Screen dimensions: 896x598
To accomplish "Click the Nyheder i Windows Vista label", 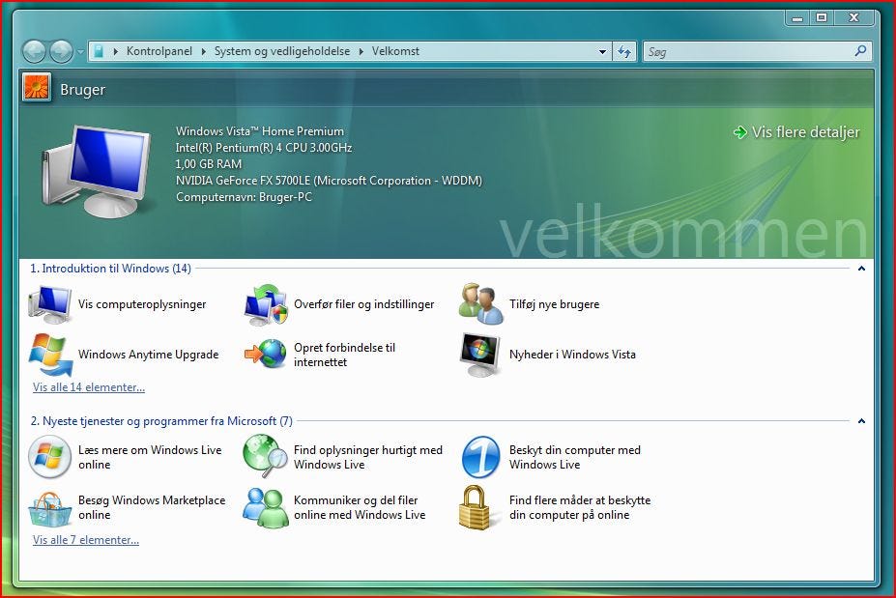I will click(x=572, y=355).
